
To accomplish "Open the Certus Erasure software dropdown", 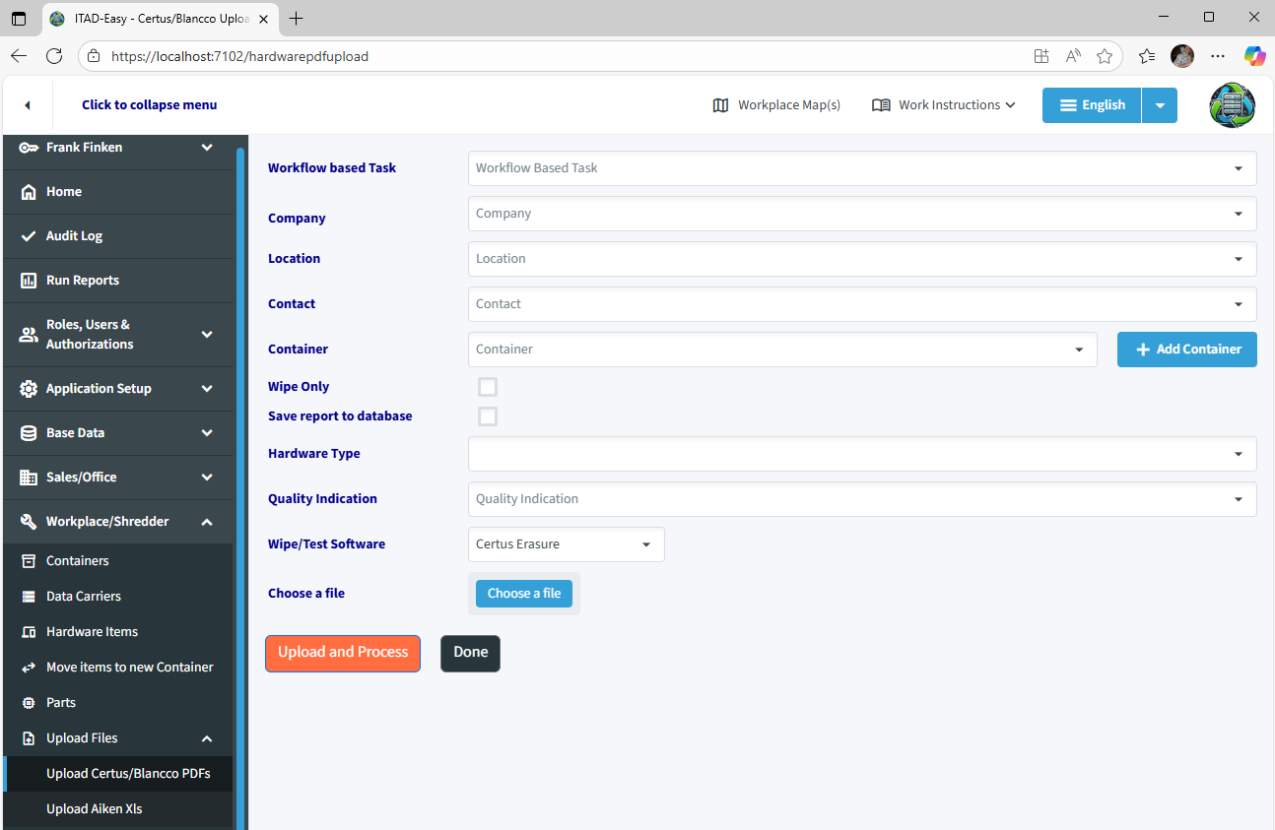I will tap(567, 544).
